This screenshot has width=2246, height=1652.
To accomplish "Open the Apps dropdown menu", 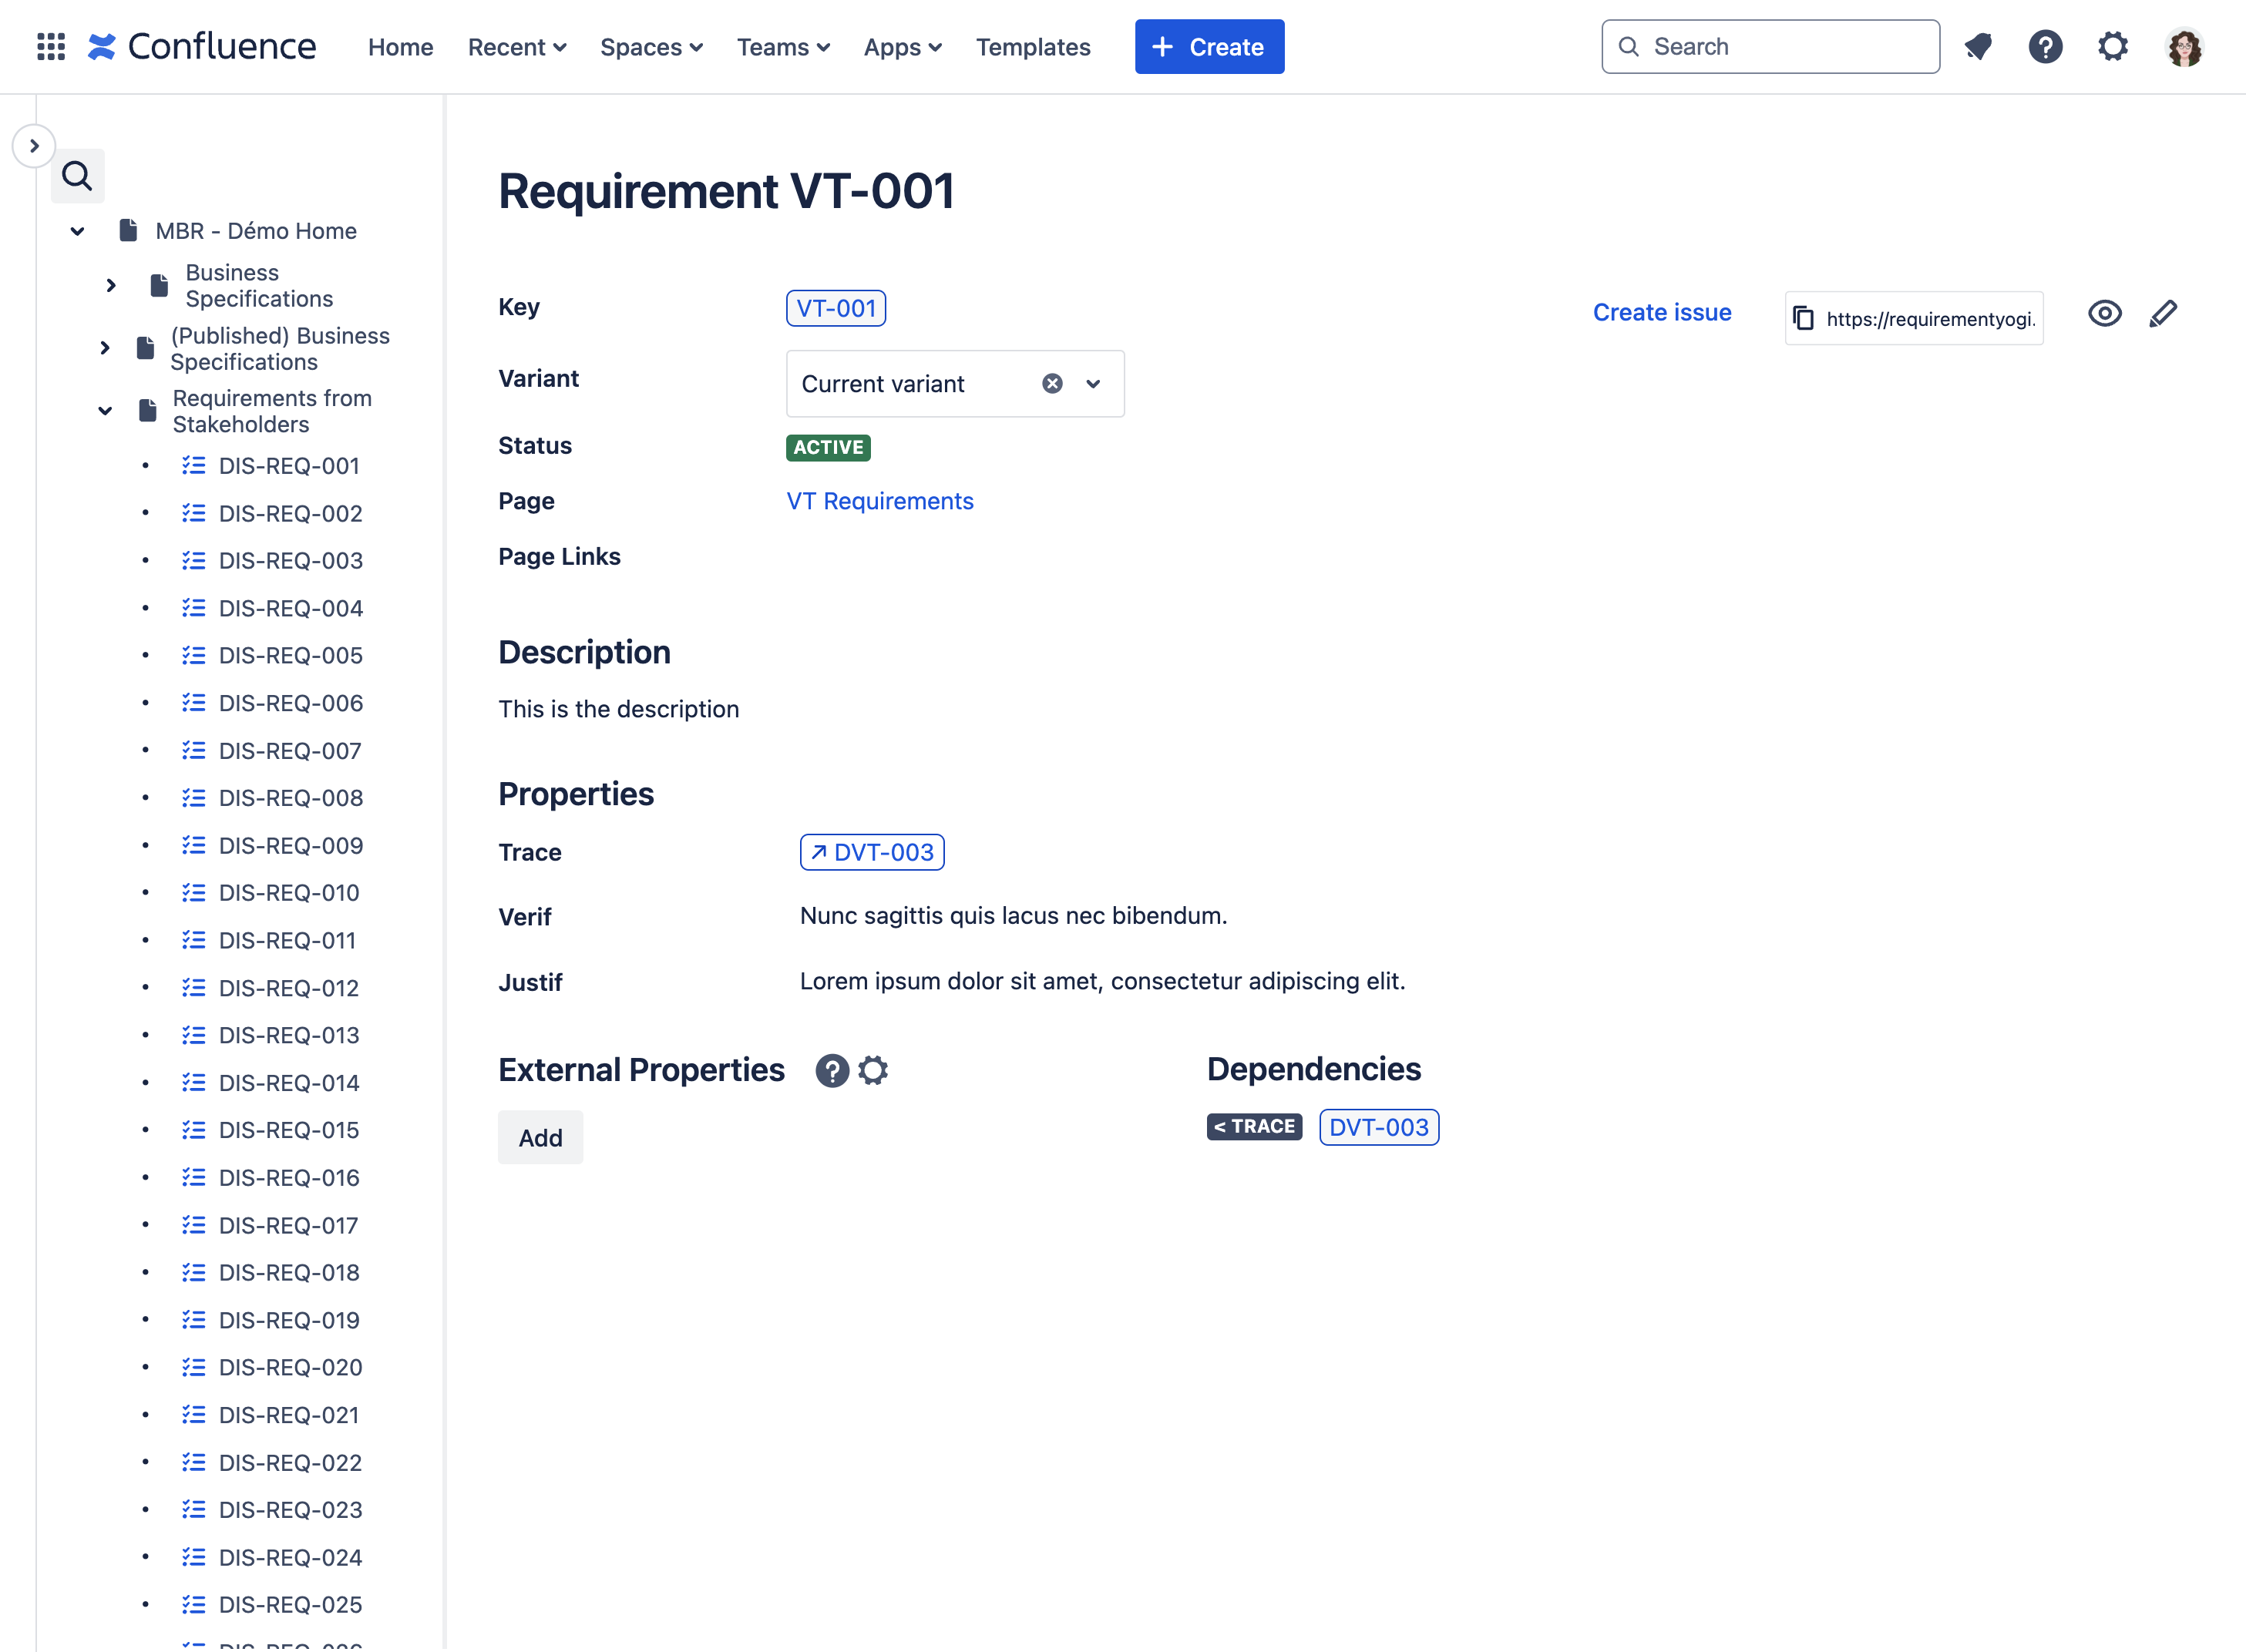I will 899,45.
